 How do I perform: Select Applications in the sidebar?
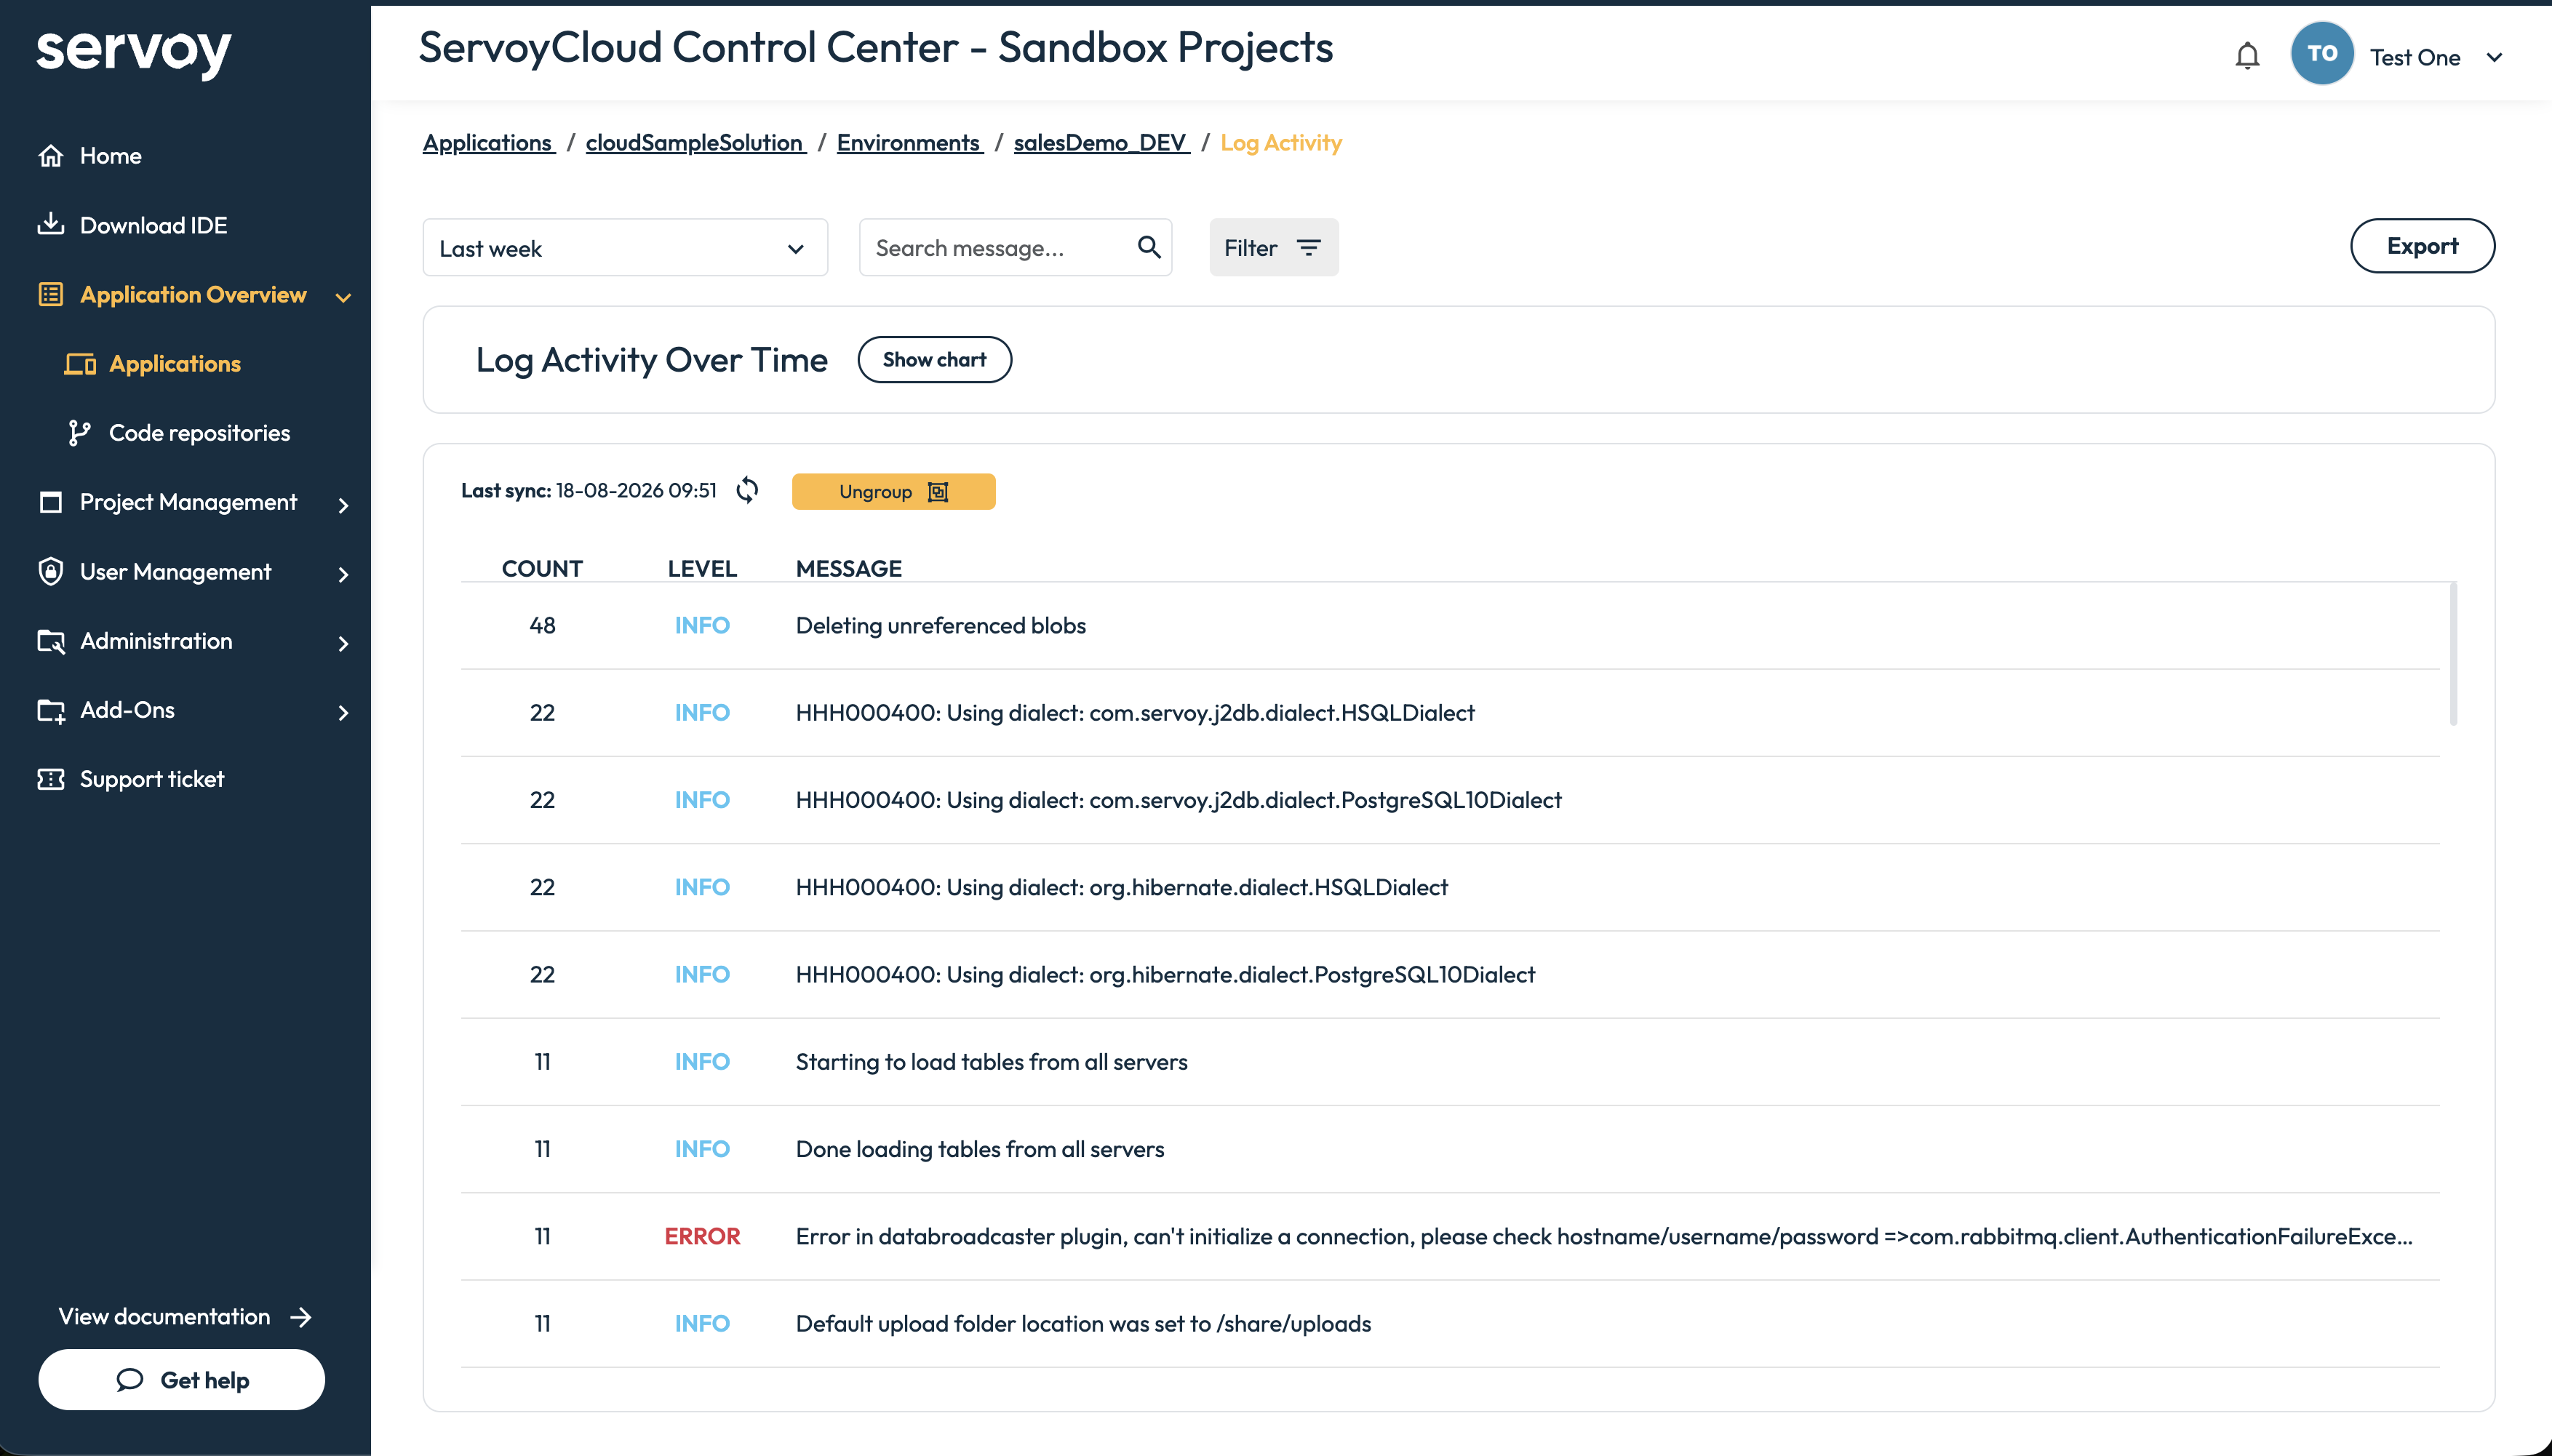[x=175, y=364]
